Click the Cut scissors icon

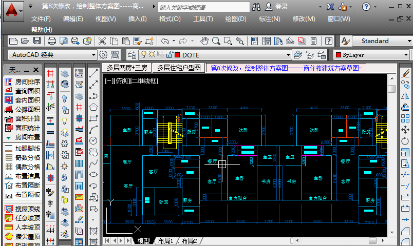102,41
